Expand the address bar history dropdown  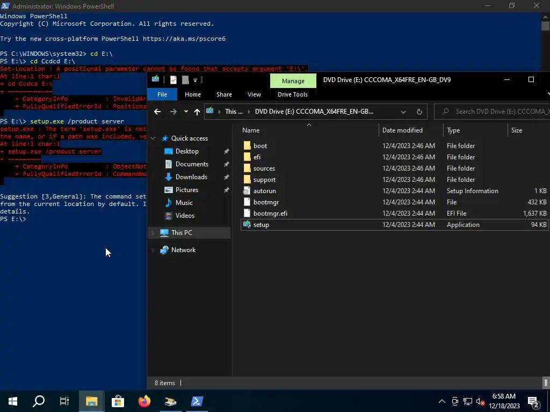[x=403, y=112]
